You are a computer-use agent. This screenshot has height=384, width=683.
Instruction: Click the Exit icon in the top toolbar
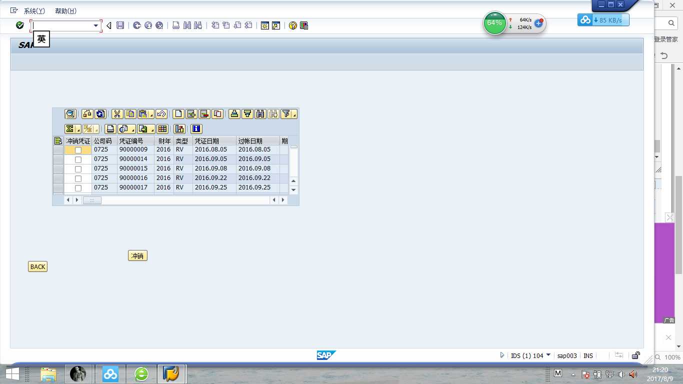148,25
